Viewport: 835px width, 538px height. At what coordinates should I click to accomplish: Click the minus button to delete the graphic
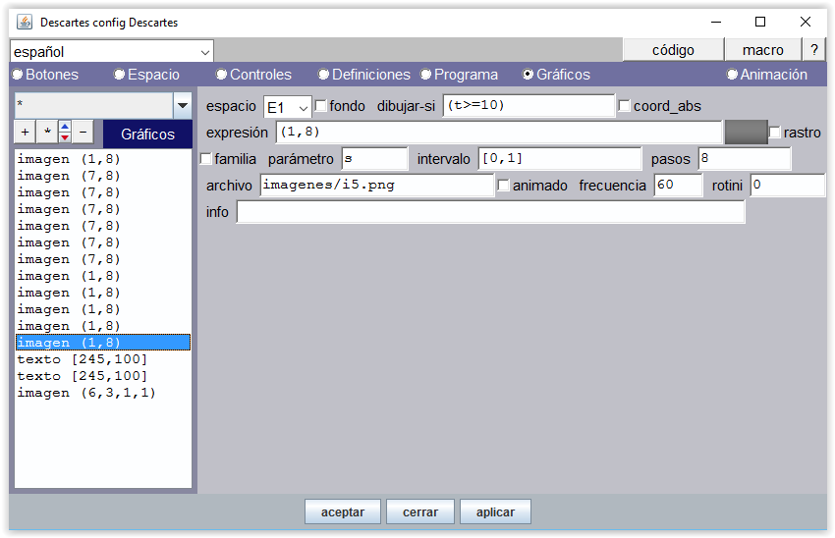coord(83,133)
